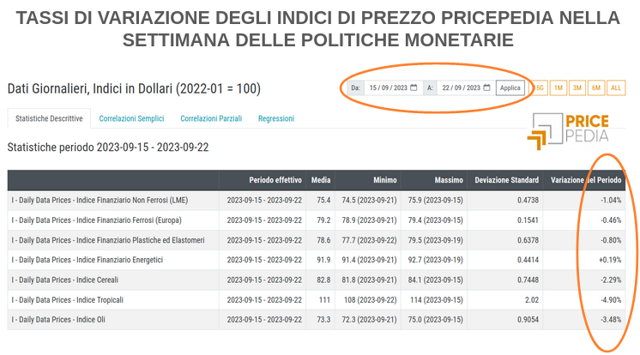Open the Correlazioni Semplici tab
This screenshot has height=355, width=640.
tap(131, 118)
